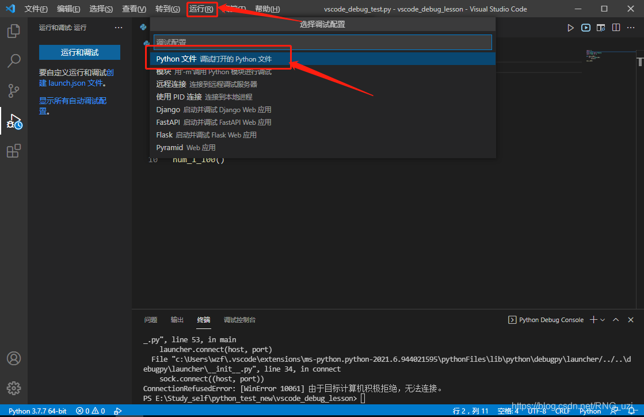Select Python interpreter 3.7.7 64-bit

37,411
